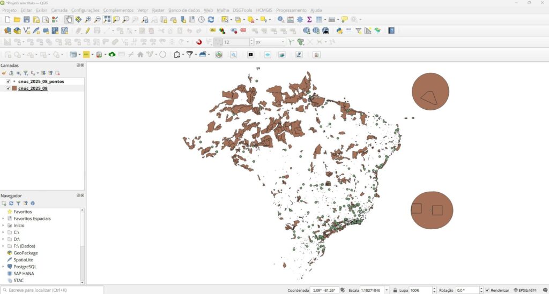Select the SpatiaLite item in Navegador
The image size is (549, 294).
click(x=23, y=260)
